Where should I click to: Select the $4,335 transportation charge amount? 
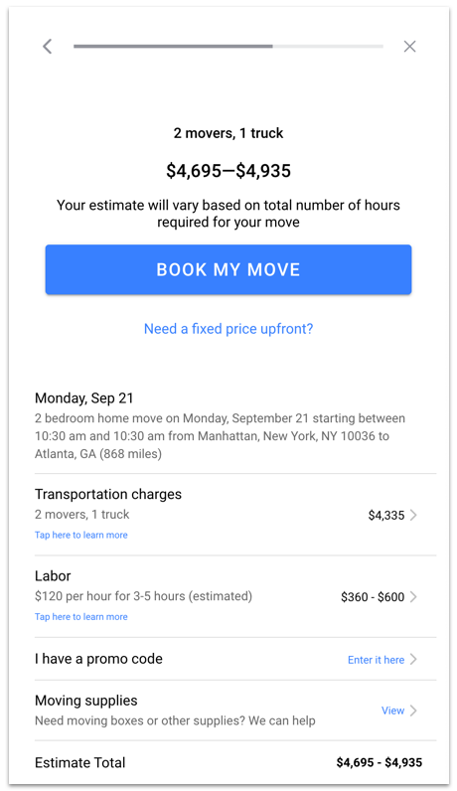click(386, 515)
